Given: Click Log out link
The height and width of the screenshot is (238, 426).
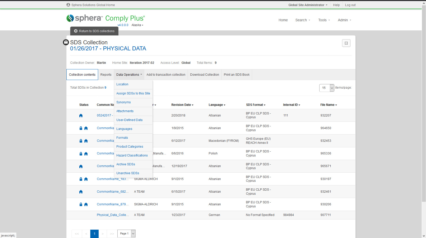Looking at the screenshot, I should pyautogui.click(x=350, y=5).
